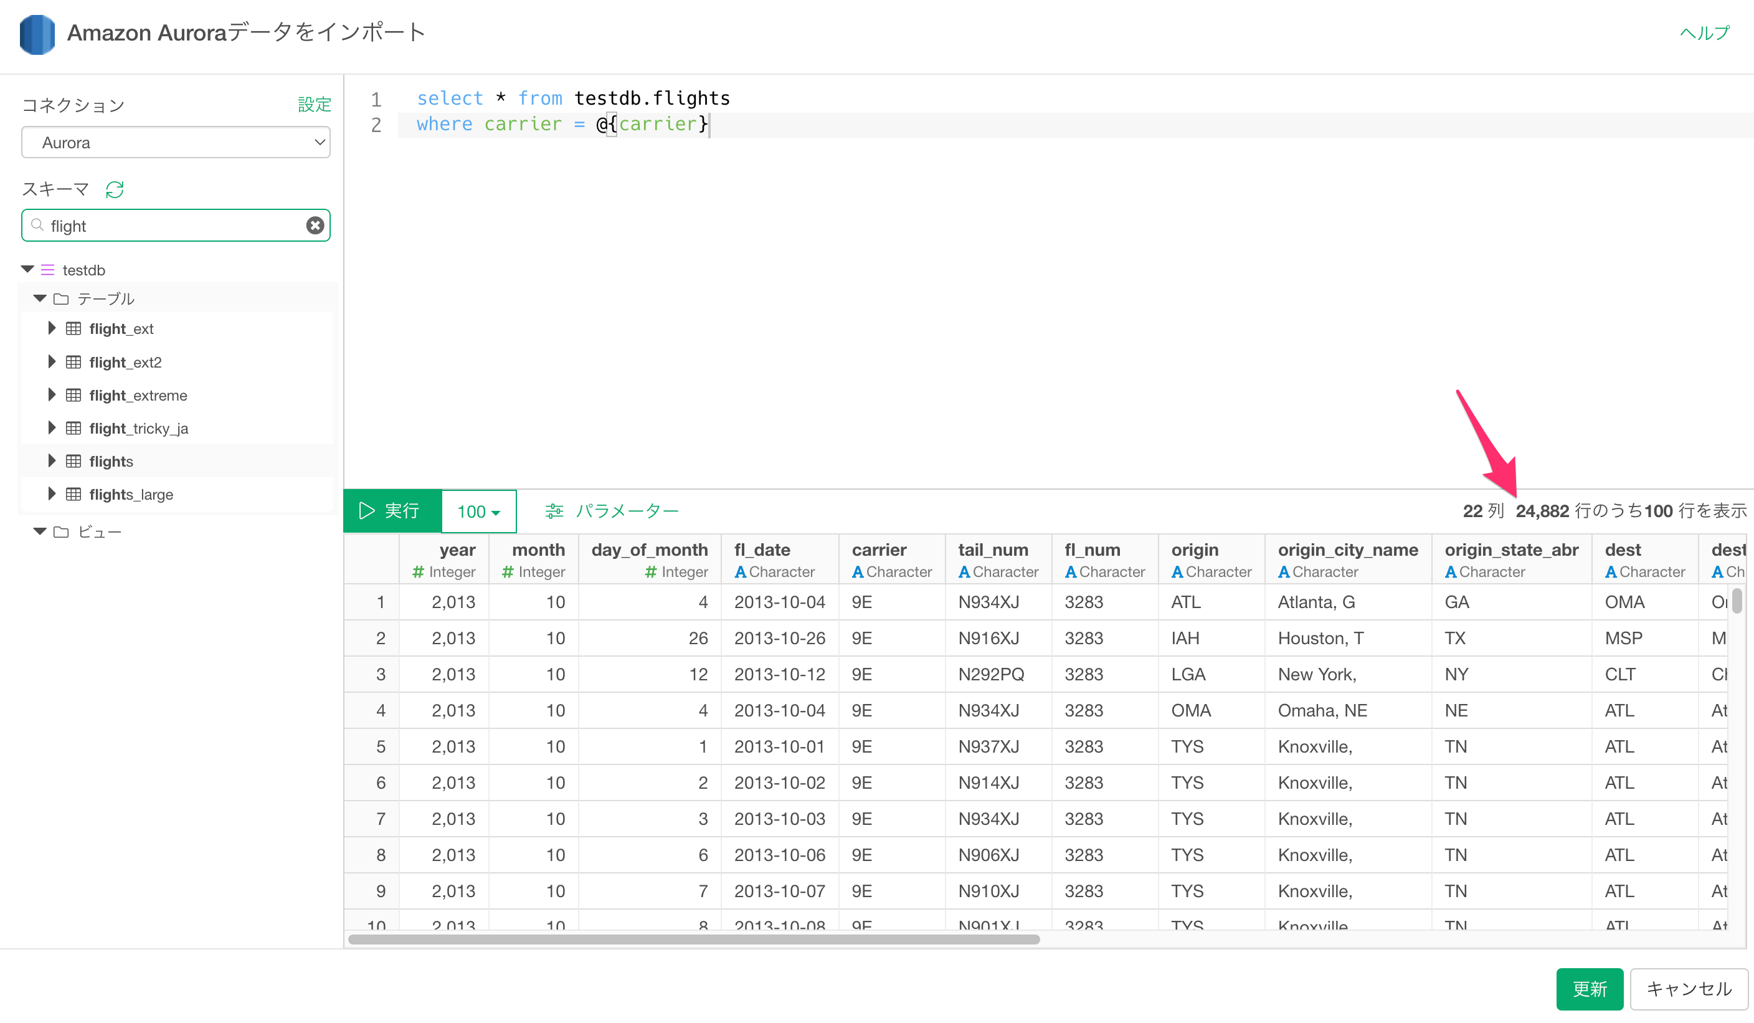Select the flight_extreme tree item label
This screenshot has height=1023, width=1754.
[x=138, y=395]
